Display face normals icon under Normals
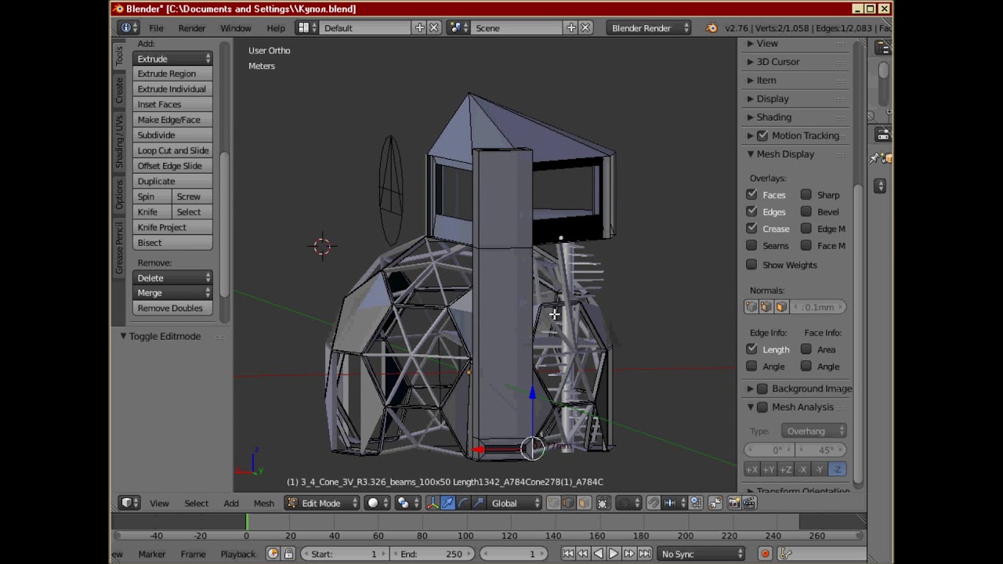Image resolution: width=1003 pixels, height=564 pixels. click(x=780, y=307)
